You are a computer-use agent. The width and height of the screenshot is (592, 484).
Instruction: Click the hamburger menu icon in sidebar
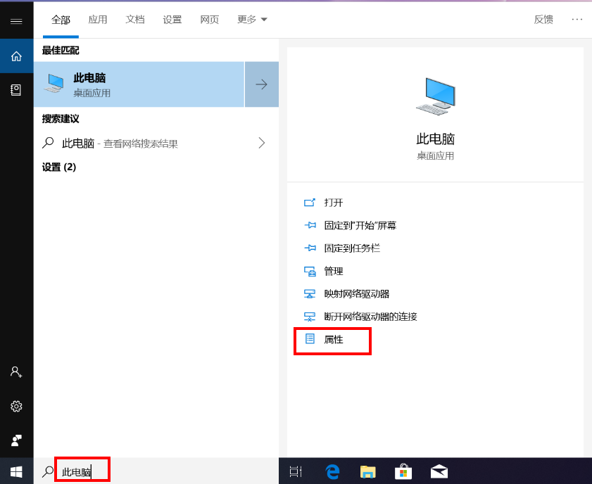click(x=16, y=21)
